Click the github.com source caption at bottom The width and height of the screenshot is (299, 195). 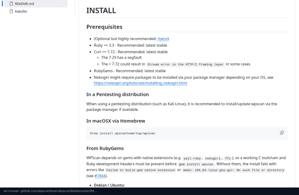point(50,191)
